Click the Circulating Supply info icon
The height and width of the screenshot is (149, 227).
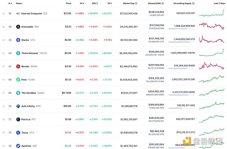tap(193, 3)
